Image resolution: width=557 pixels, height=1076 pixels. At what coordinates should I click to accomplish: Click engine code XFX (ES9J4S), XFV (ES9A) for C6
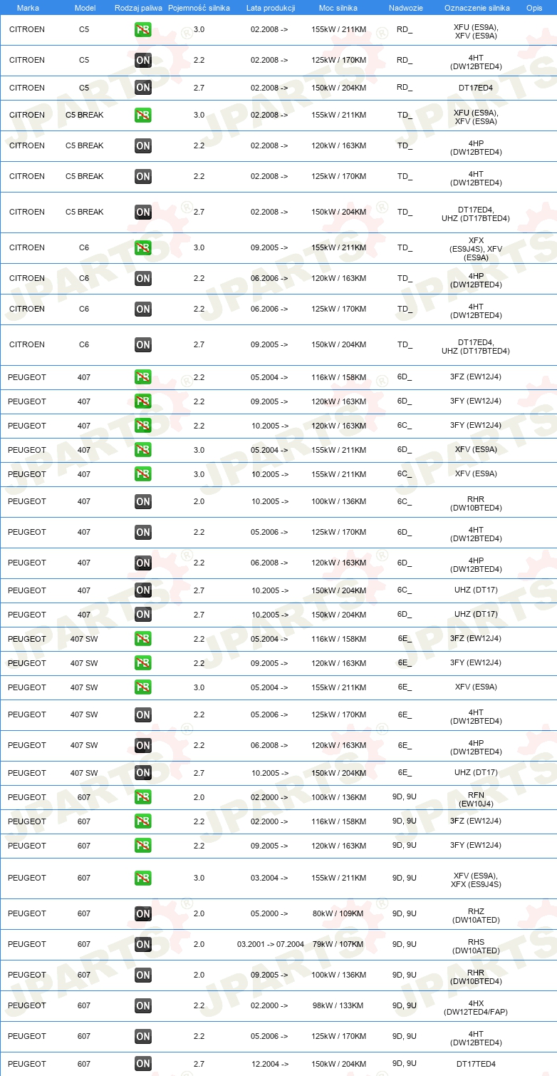[476, 249]
